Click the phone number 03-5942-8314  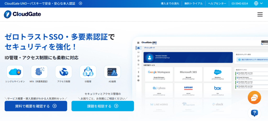tap(240, 4)
